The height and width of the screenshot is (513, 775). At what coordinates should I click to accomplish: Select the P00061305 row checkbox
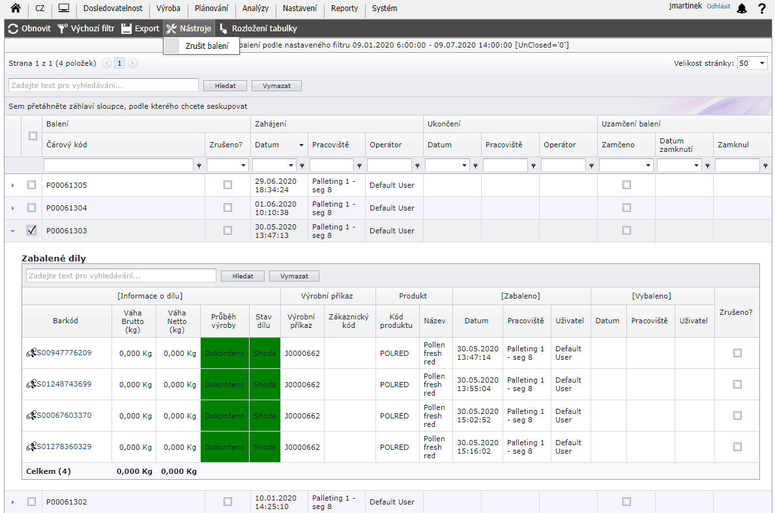31,185
